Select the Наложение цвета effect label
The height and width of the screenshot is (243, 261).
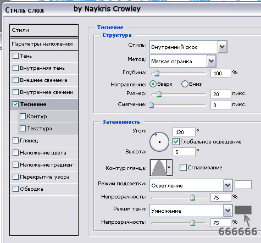coord(43,153)
